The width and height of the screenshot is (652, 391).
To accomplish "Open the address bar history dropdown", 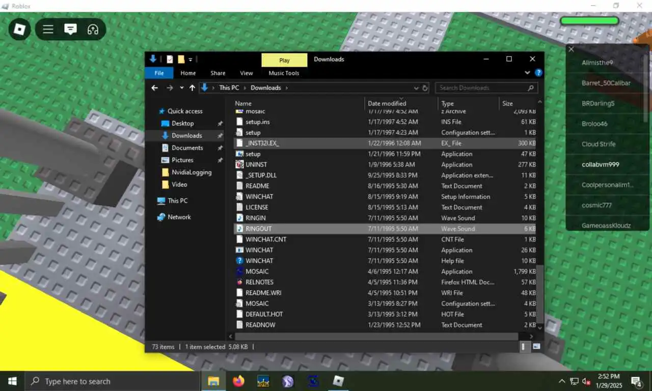I will point(416,88).
